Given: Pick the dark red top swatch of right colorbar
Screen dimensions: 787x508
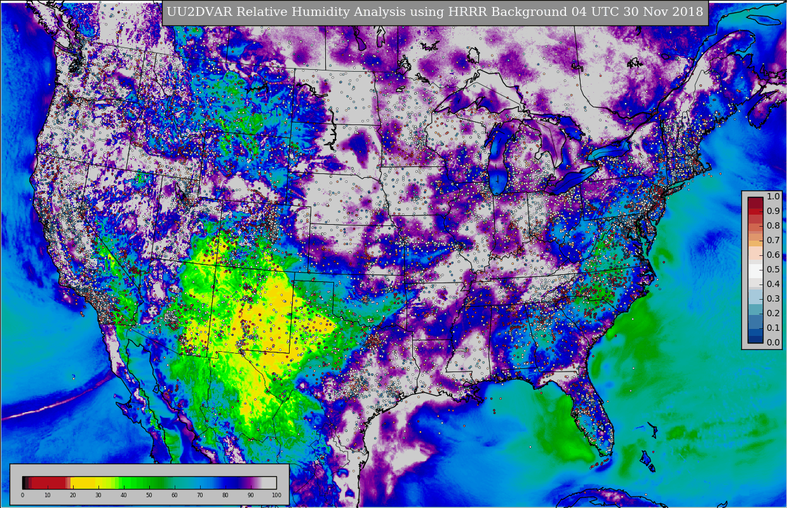Looking at the screenshot, I should point(755,203).
